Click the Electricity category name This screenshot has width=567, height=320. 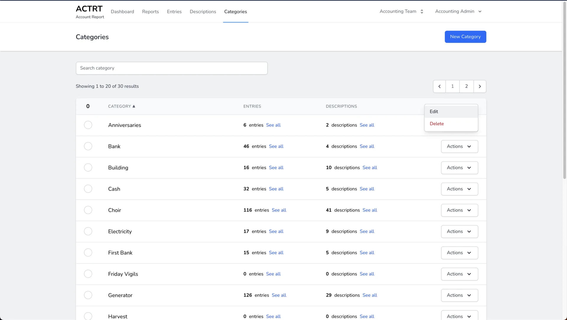pos(120,231)
